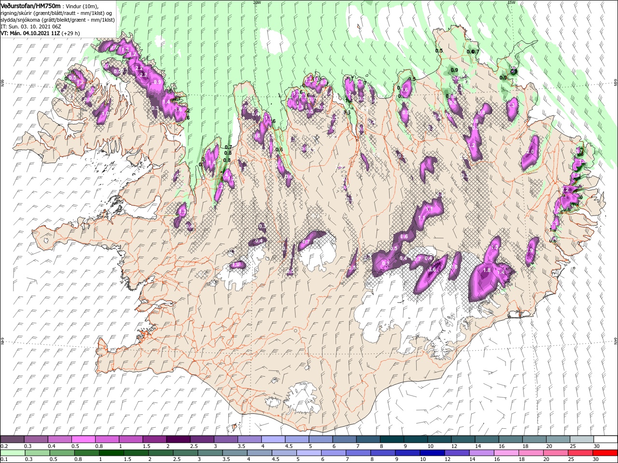Screen dimensions: 618x463
Task: Pick the 8–9 dark teal snow scale swatch
Action: [x=392, y=439]
